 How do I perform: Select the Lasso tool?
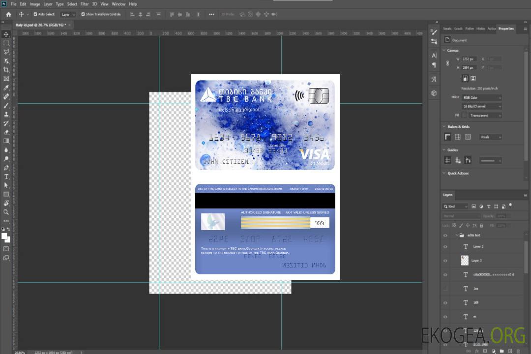(x=6, y=52)
